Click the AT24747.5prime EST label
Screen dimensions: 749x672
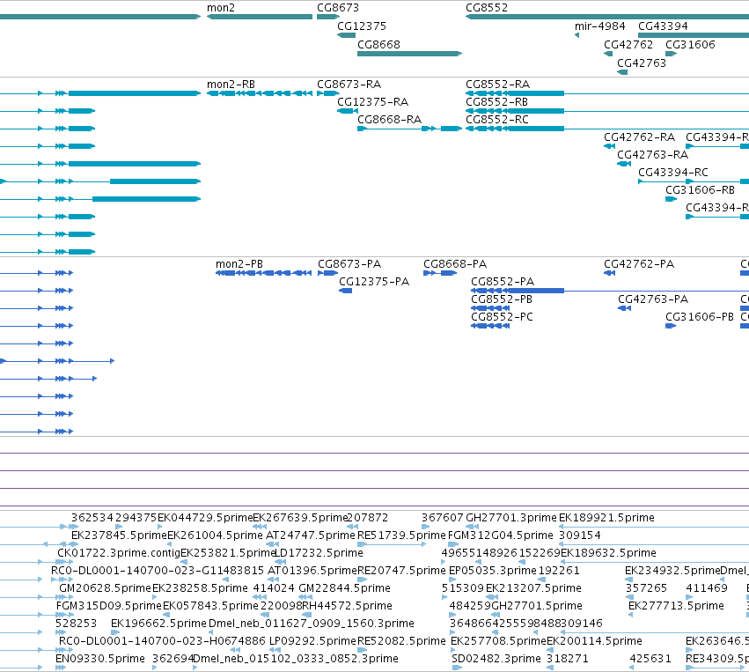(311, 535)
